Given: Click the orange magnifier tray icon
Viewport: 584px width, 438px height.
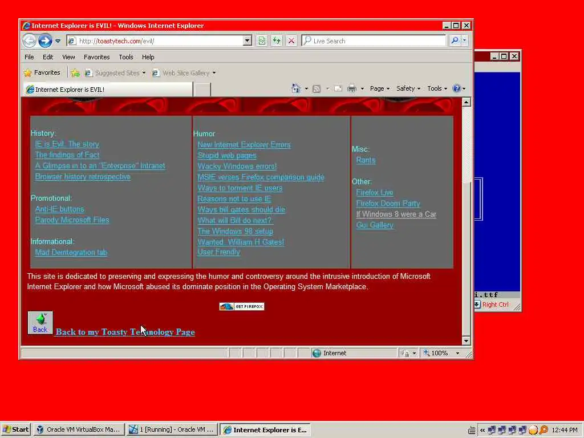Looking at the screenshot, I should [x=544, y=430].
